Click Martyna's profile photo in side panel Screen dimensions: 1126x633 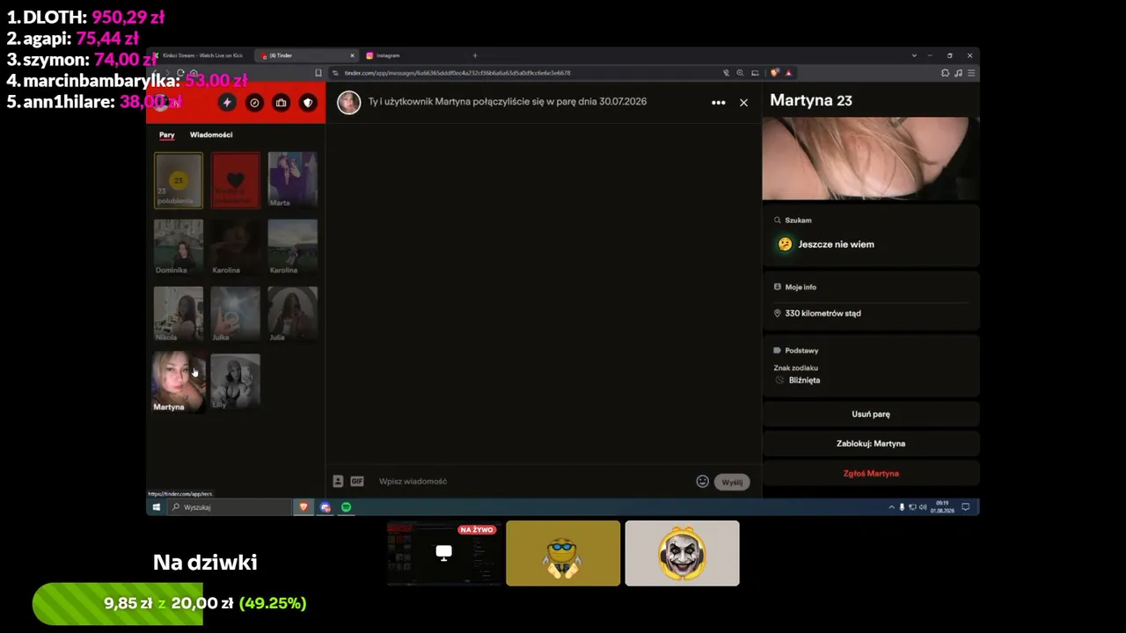tap(871, 159)
